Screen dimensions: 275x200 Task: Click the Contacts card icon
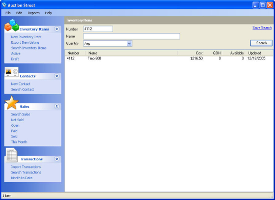point(12,72)
